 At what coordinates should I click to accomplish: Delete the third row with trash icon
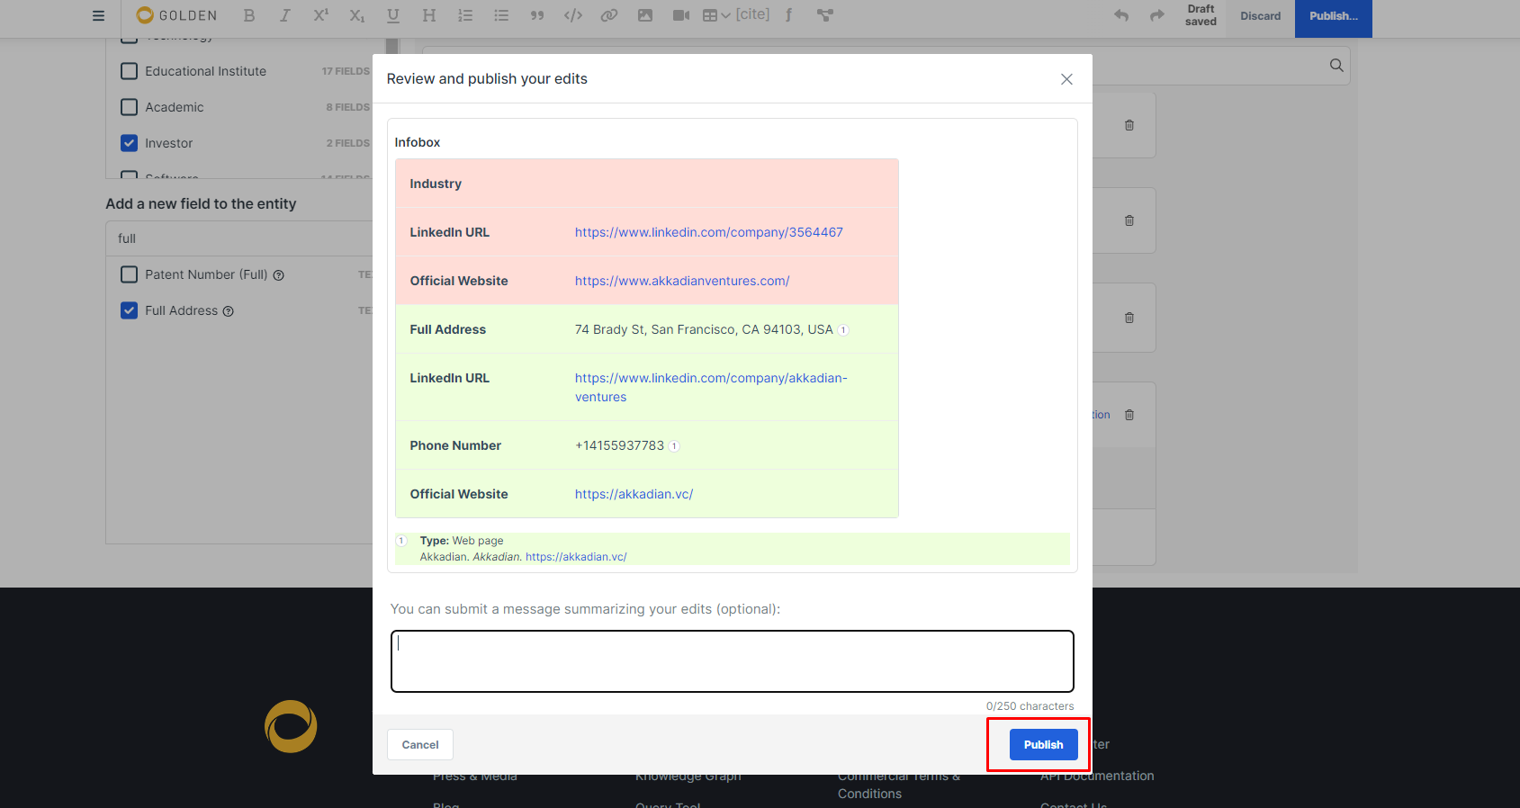(1129, 318)
